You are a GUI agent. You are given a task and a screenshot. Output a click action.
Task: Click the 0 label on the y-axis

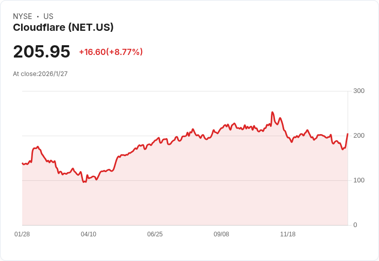(x=355, y=225)
